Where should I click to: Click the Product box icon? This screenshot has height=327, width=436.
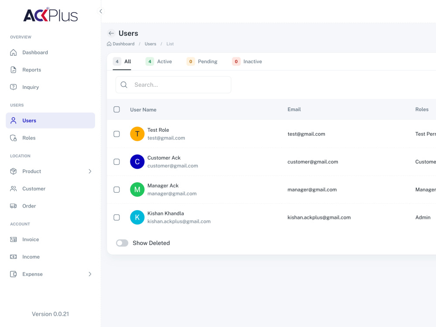[x=14, y=171]
